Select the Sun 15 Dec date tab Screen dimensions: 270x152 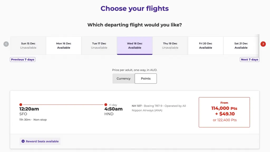[28, 46]
